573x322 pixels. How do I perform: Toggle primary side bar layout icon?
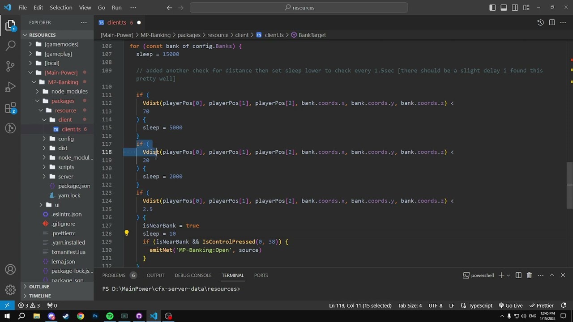click(x=492, y=8)
